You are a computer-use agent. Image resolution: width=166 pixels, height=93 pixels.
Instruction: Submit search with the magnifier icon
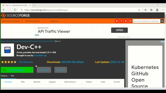point(162,21)
